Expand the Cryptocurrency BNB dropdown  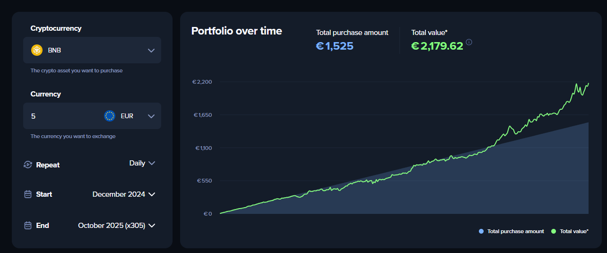[x=151, y=50]
